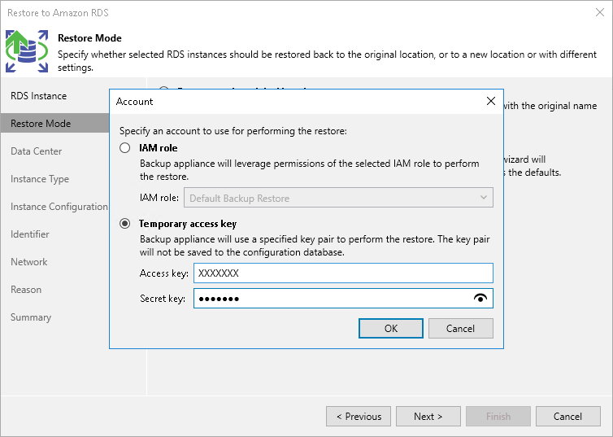Screen dimensions: 613x437
Task: Reveal the secret key with eye icon
Action: (481, 299)
